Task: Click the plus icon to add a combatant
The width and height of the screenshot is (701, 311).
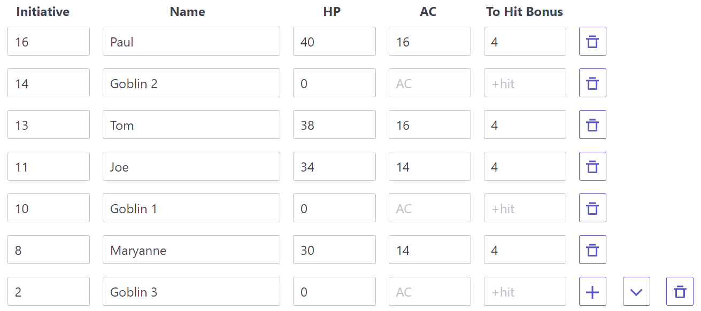Action: pos(592,291)
